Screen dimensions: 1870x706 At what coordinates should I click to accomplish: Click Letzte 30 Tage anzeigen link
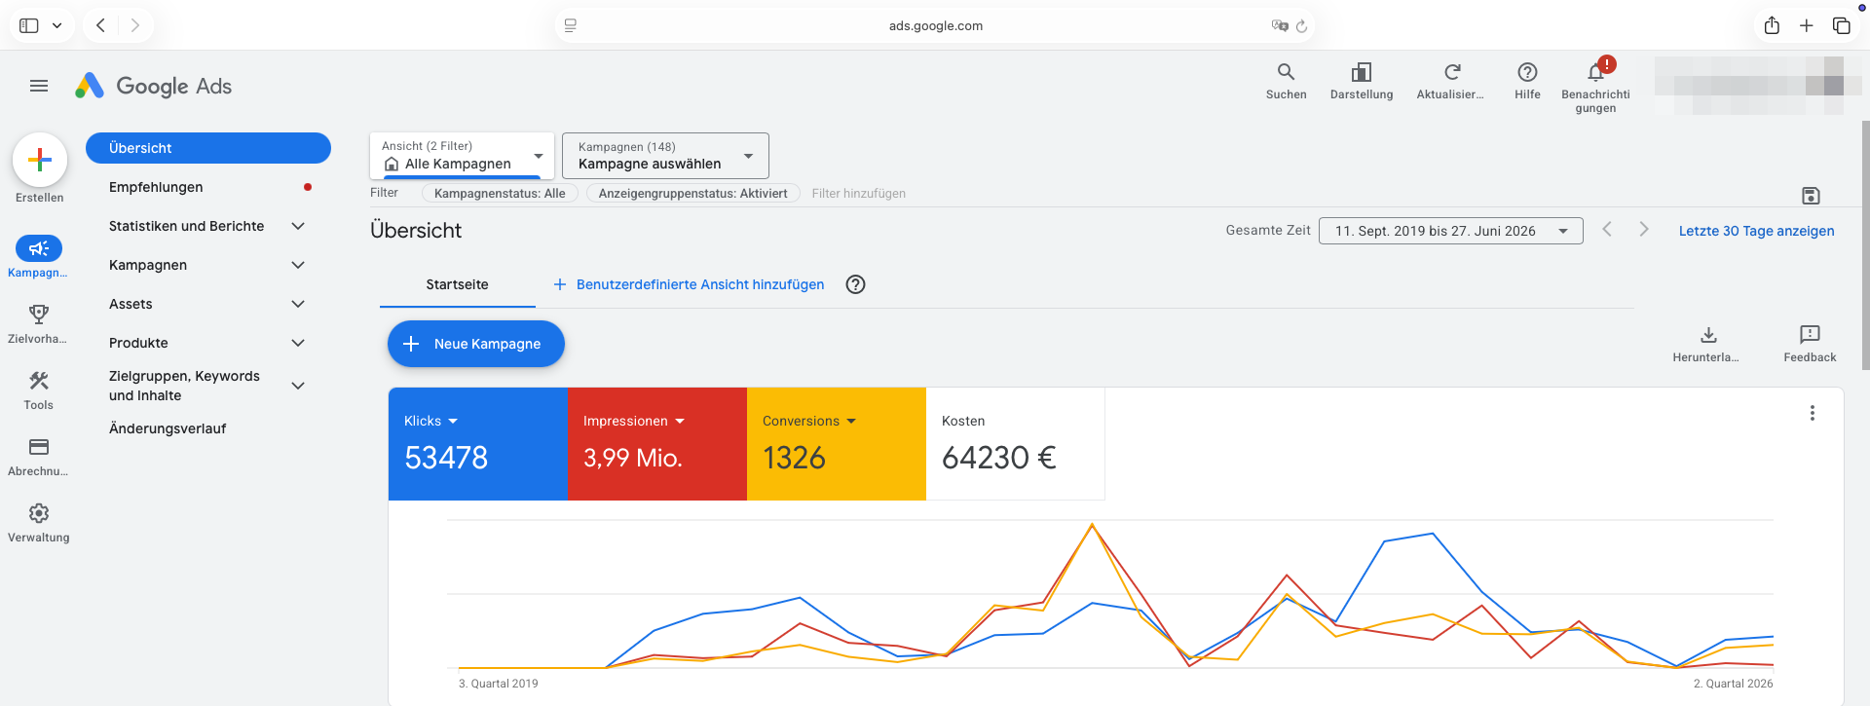(x=1756, y=231)
